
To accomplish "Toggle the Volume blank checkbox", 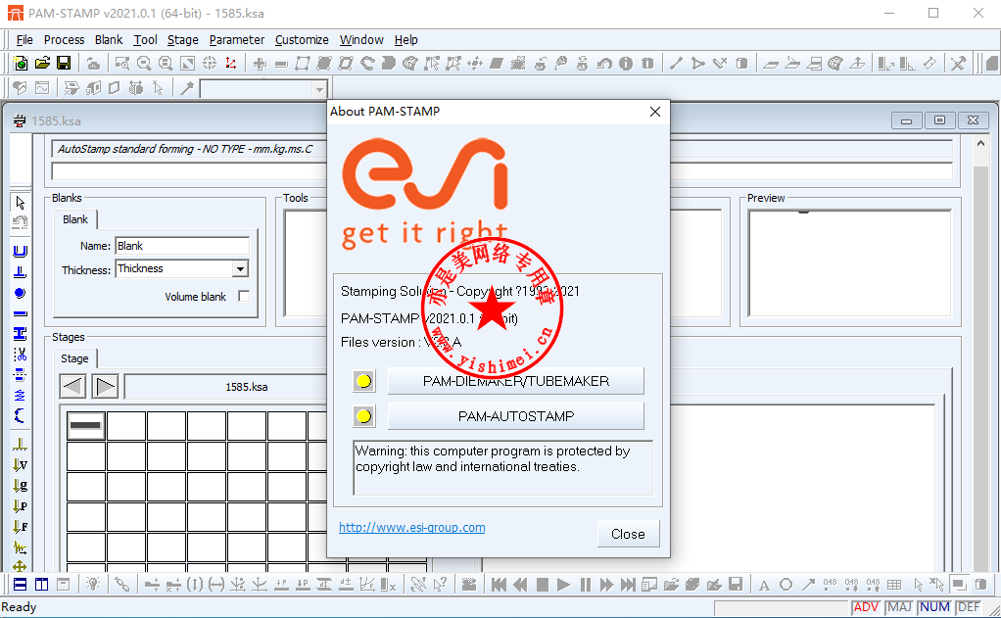I will pyautogui.click(x=244, y=296).
